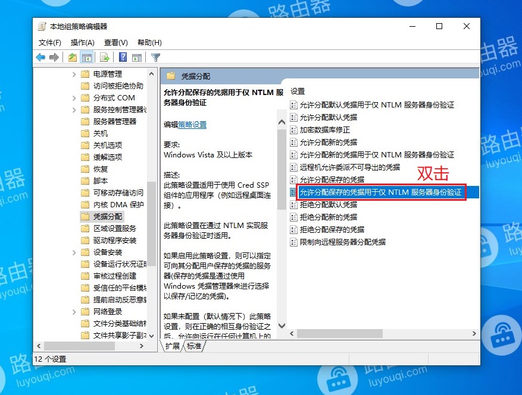Select the 恢复 folder in the tree

(101, 169)
